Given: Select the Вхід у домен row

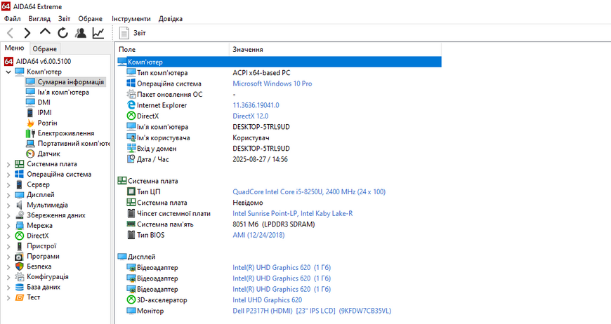Looking at the screenshot, I should coord(279,149).
